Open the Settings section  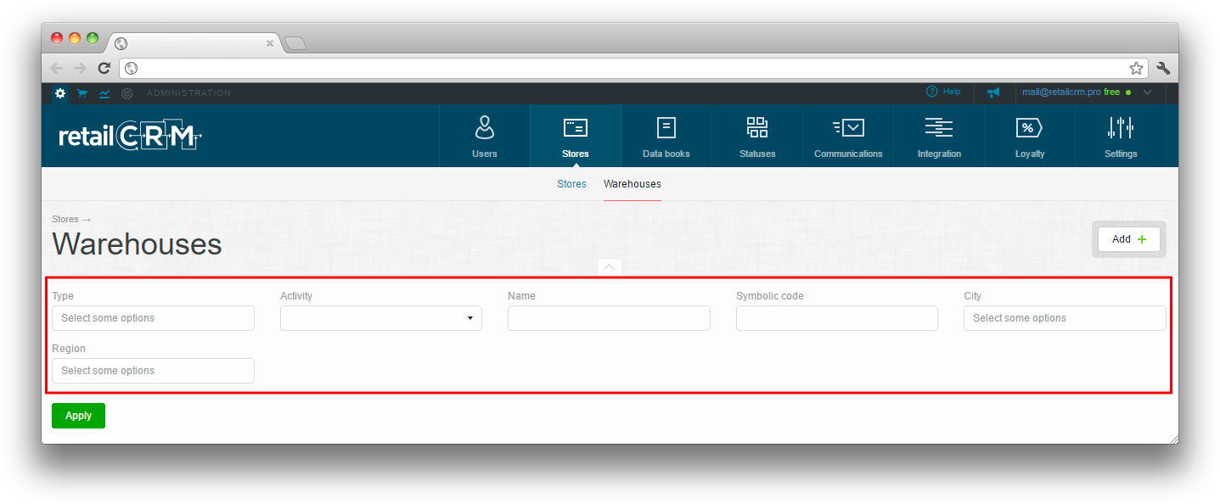[1121, 137]
